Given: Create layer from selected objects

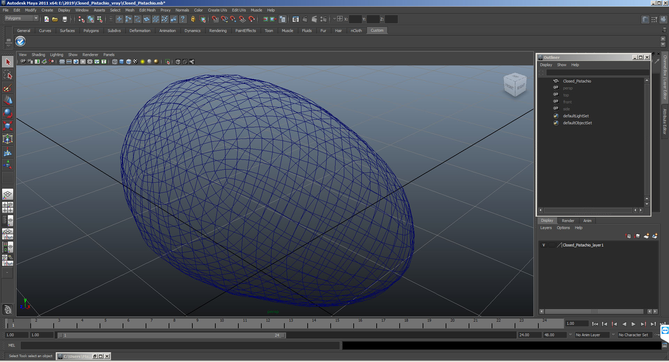Looking at the screenshot, I should click(x=655, y=236).
